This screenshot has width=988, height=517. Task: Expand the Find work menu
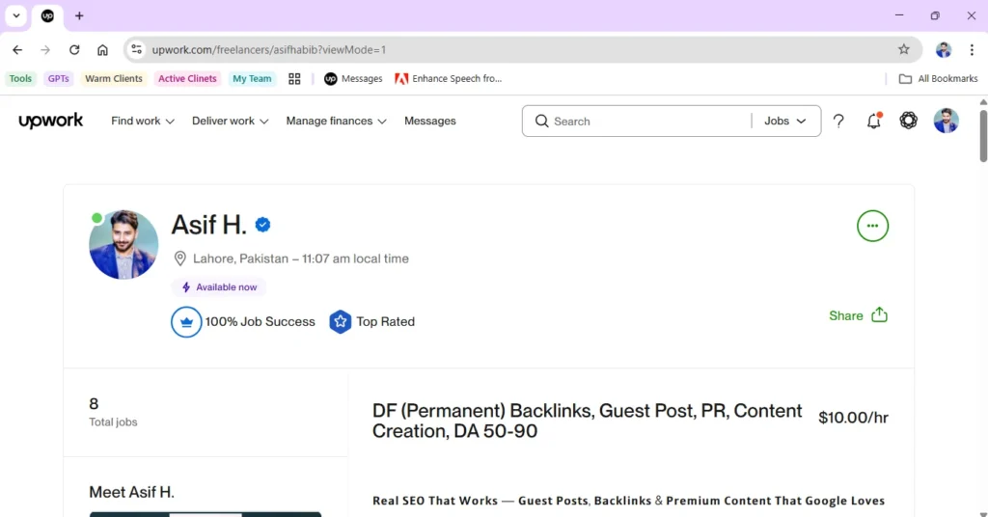tap(142, 122)
